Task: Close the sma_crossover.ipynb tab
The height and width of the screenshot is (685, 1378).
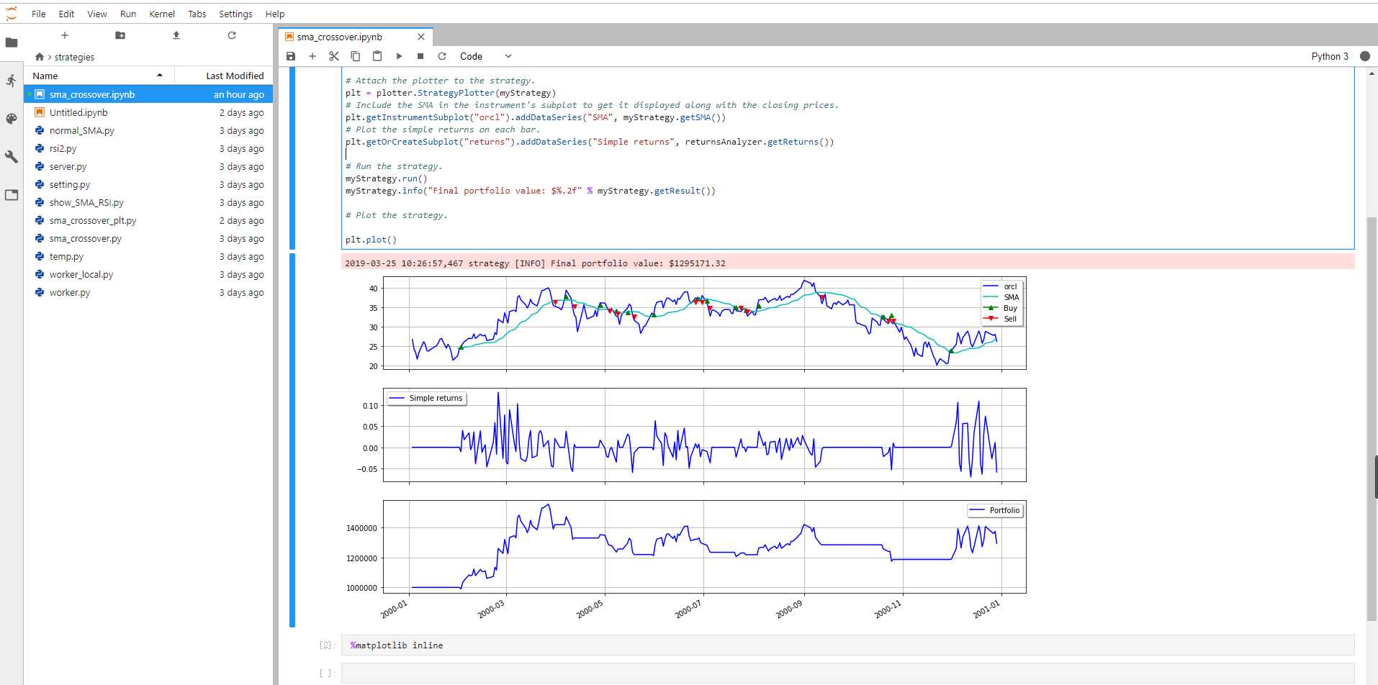Action: coord(421,37)
